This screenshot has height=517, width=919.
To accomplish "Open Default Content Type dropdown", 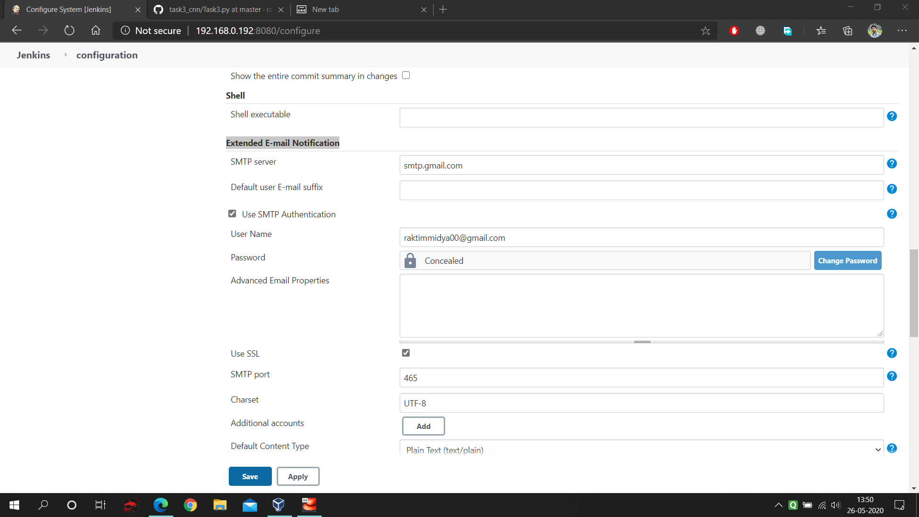I will (641, 450).
